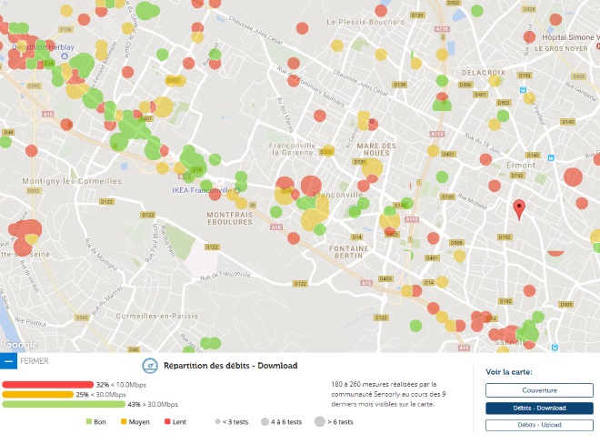Click the red location pin marker
This screenshot has height=444, width=600.
coord(519,208)
